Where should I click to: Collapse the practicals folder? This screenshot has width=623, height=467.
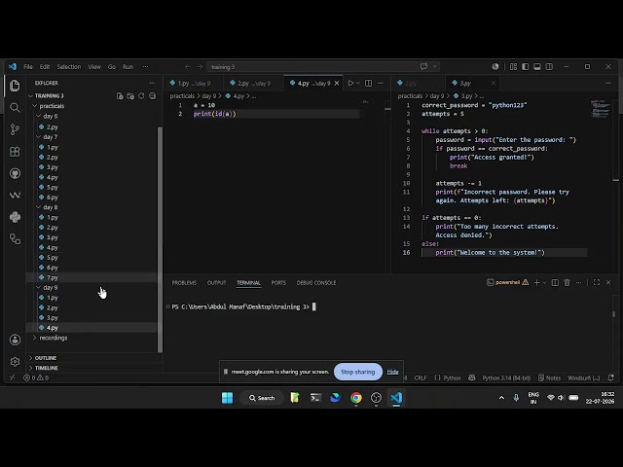(x=35, y=106)
